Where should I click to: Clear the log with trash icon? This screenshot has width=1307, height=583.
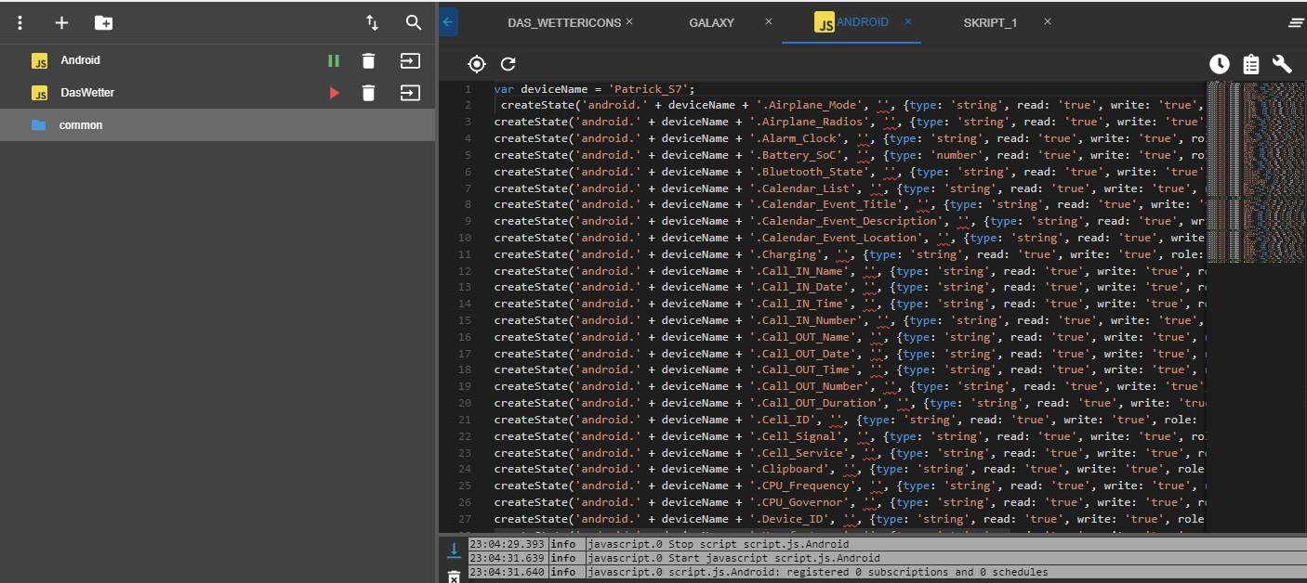click(455, 577)
